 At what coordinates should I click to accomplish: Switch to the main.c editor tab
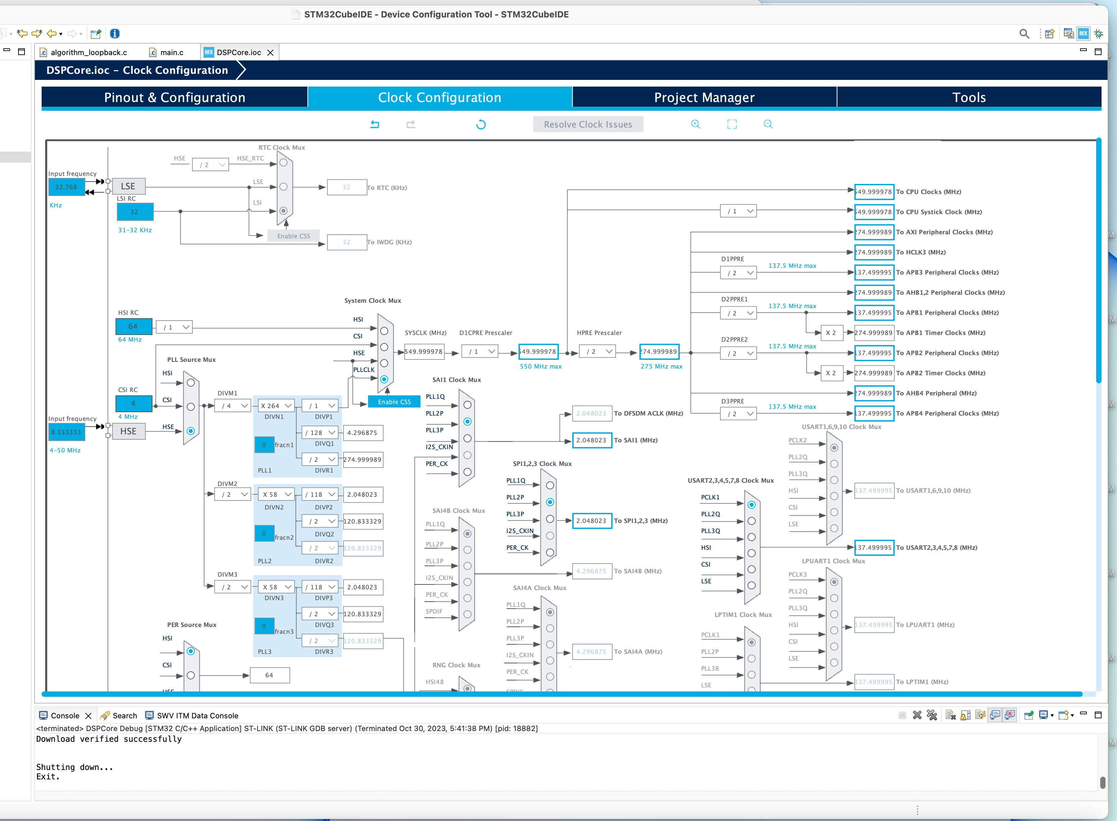[x=167, y=52]
